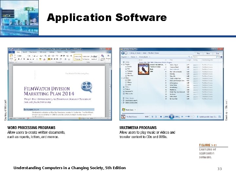
Task: Click the Save icon in Word's title bar
Action: pos(12,49)
